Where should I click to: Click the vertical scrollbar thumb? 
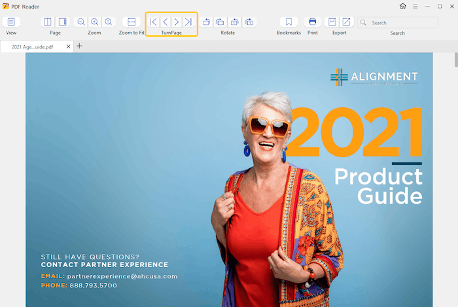tap(456, 60)
